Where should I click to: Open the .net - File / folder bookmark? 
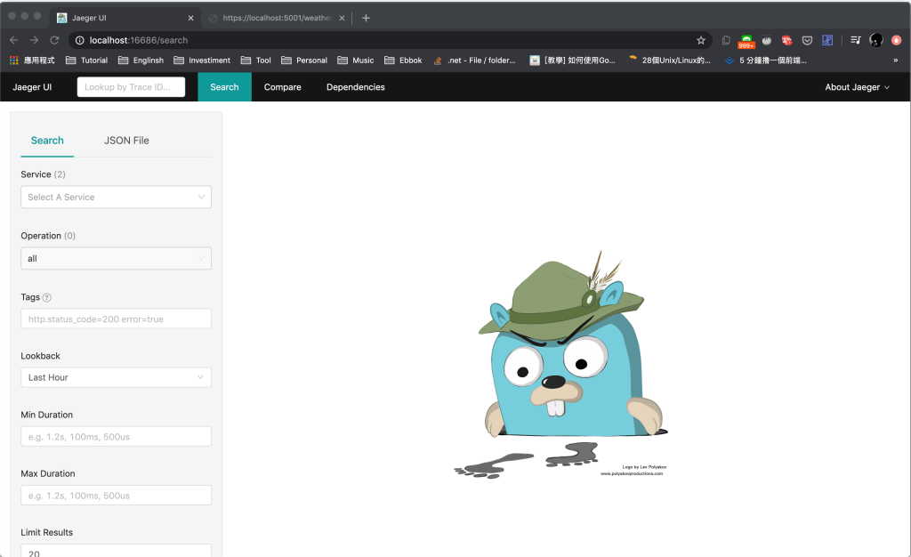pyautogui.click(x=474, y=61)
